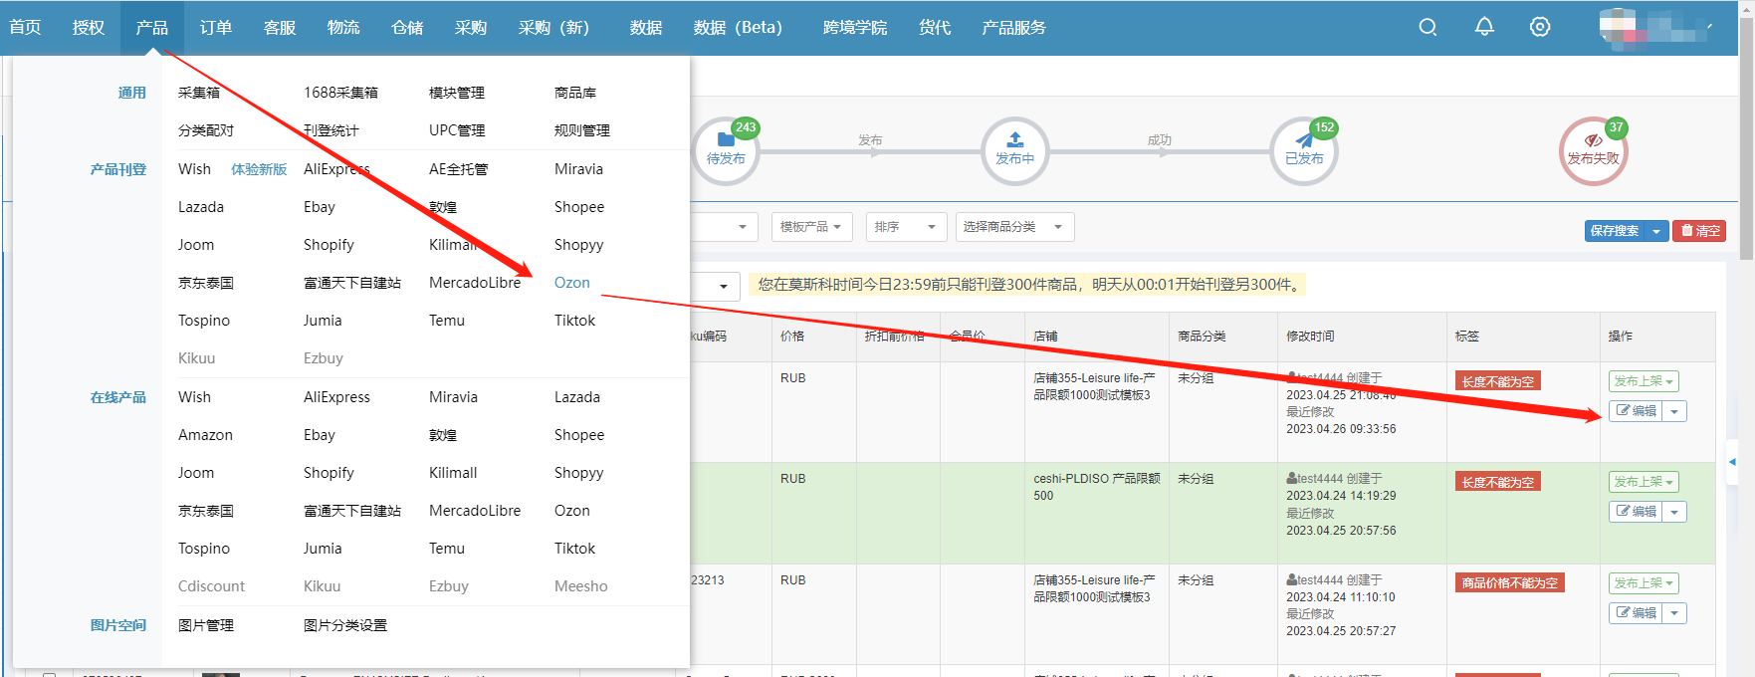Open the 产品服务 navigation item
This screenshot has height=677, width=1755.
tap(1014, 27)
